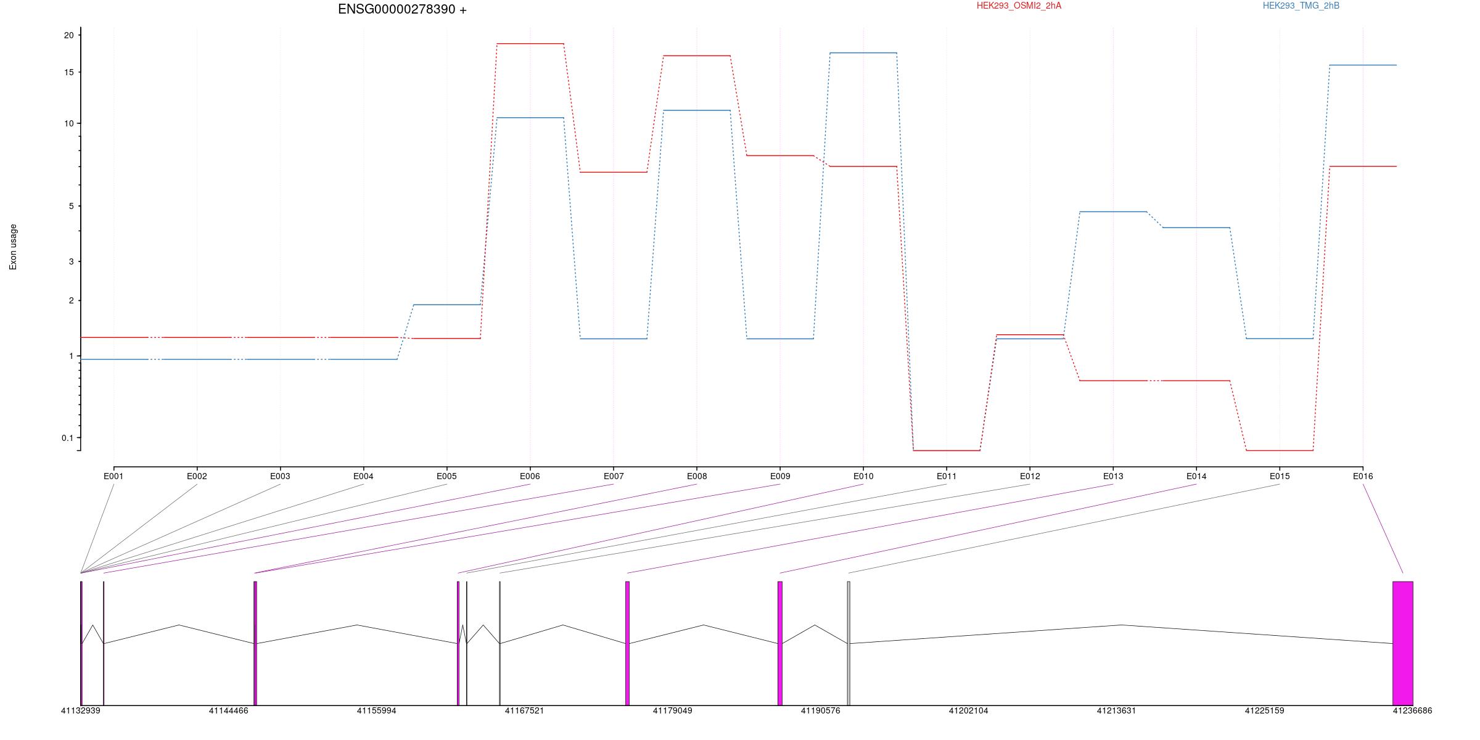Viewport: 1480px width, 740px height.
Task: Click the y-axis tick value 20
Action: 68,35
